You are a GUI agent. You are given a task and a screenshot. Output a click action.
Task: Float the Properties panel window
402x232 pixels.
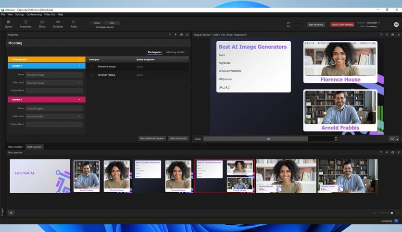181,35
